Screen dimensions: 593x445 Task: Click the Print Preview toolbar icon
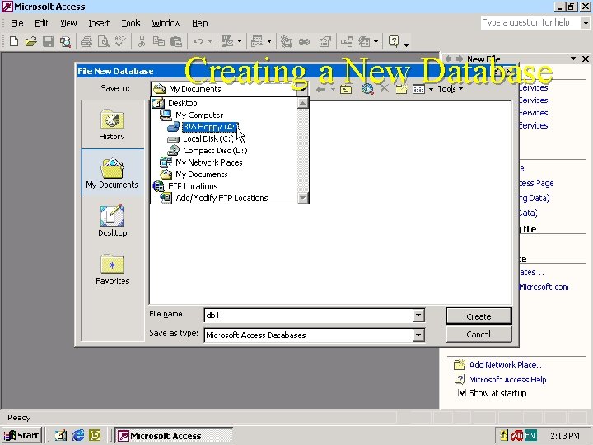103,41
